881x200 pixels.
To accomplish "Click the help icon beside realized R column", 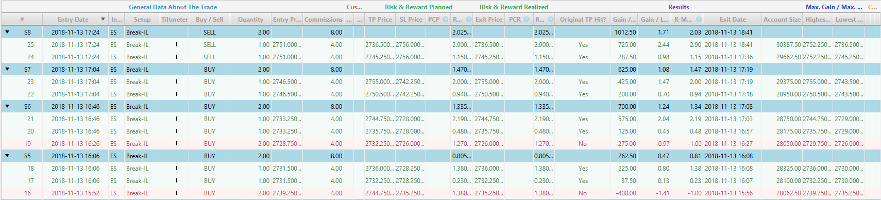I will (551, 20).
